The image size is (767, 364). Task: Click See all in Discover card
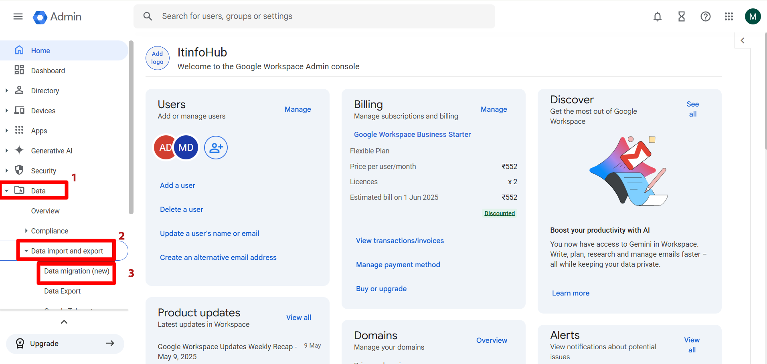coord(693,109)
